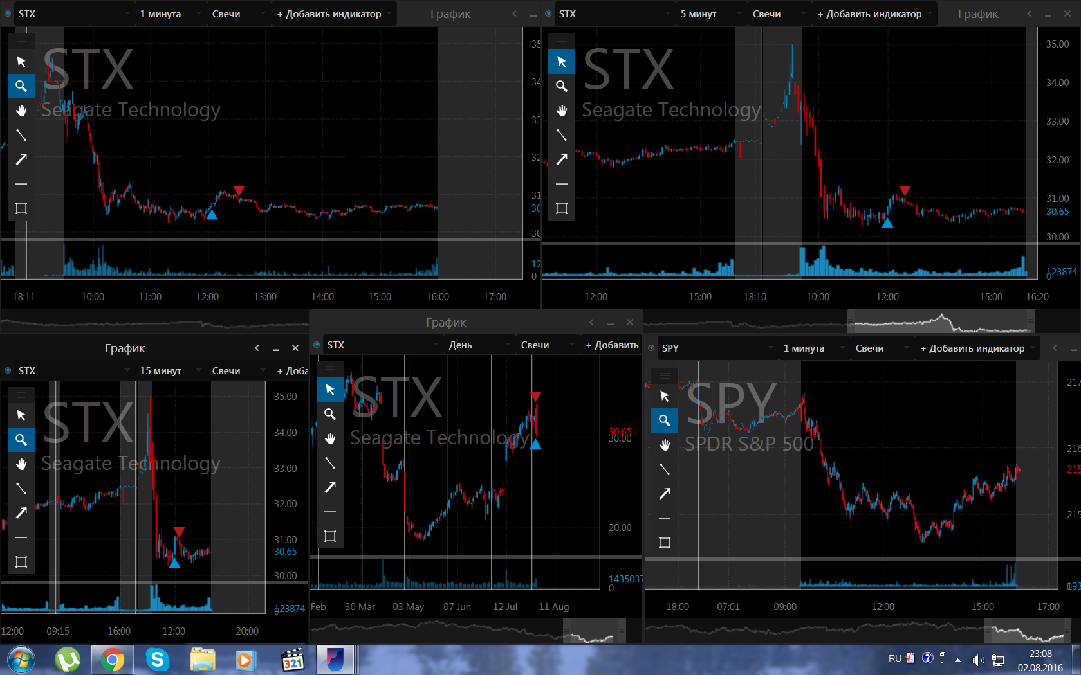Toggle the link radio button in 15-minute STX chart
The width and height of the screenshot is (1081, 675).
click(8, 370)
